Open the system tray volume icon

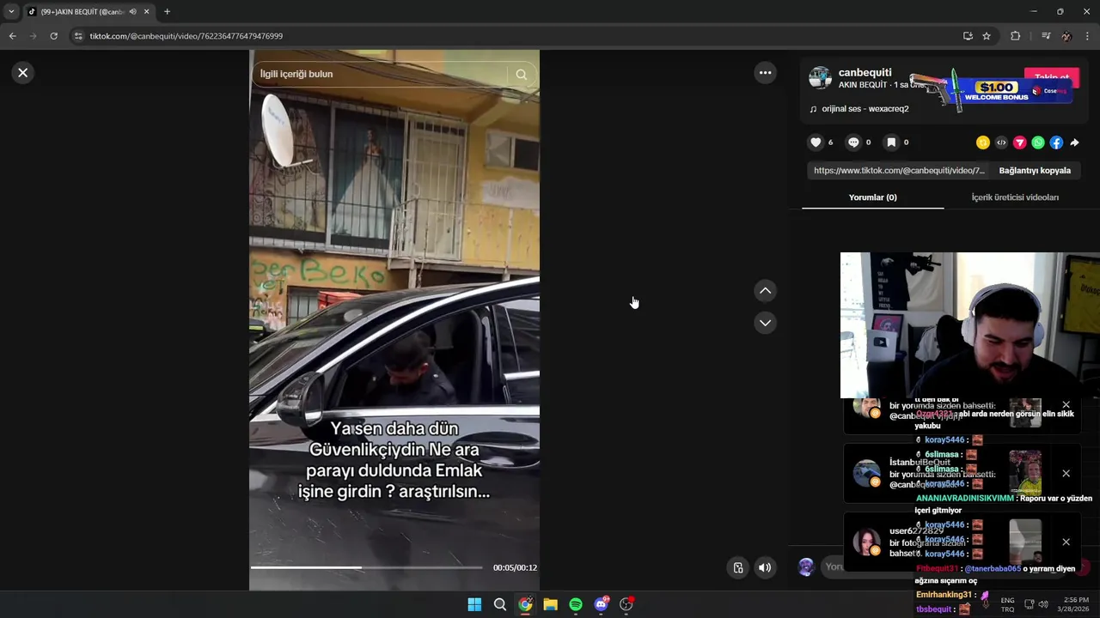click(1043, 604)
